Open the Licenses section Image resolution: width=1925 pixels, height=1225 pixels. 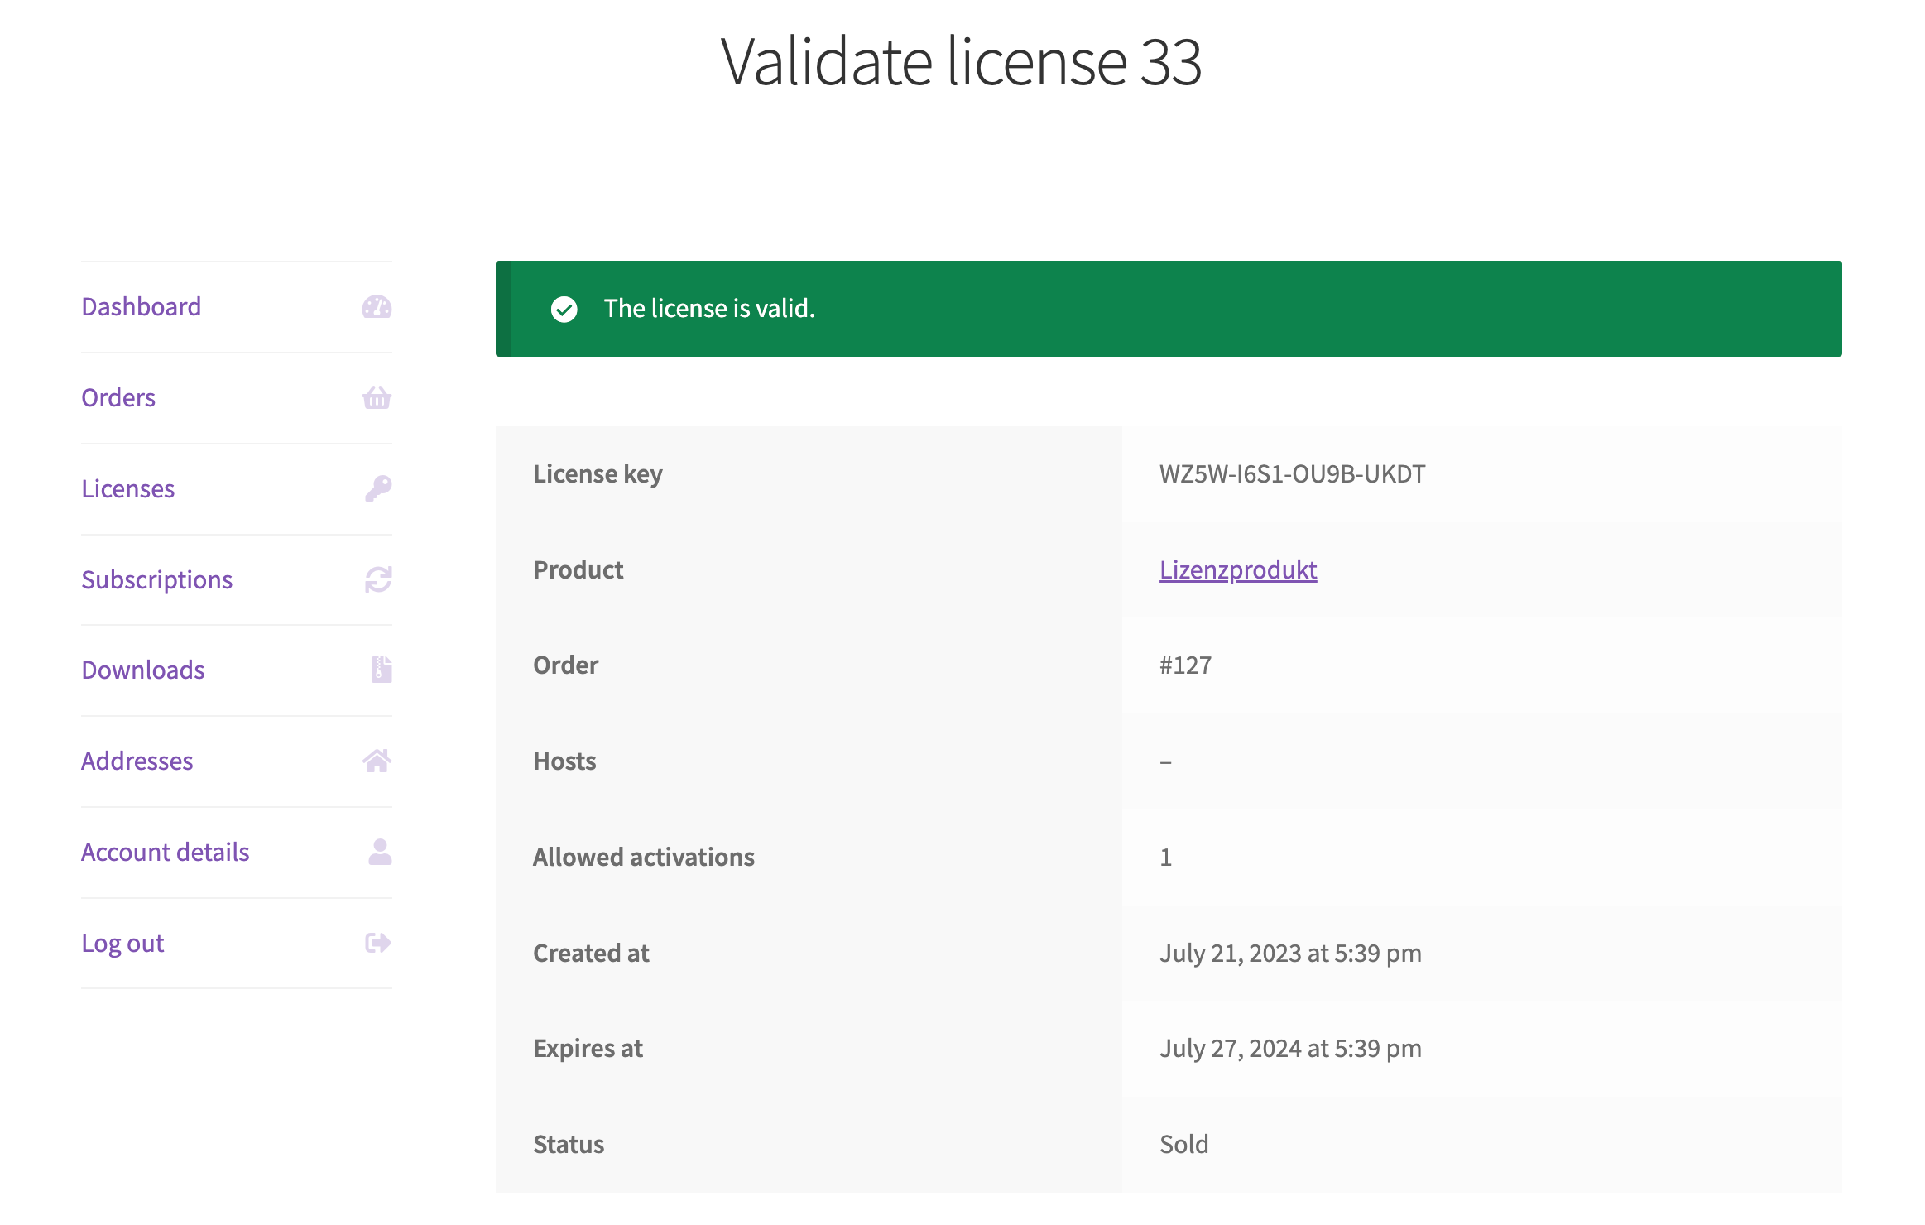[128, 488]
